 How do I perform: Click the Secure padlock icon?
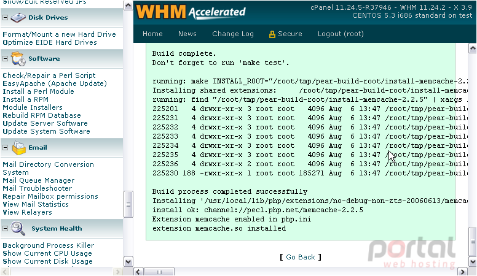272,34
